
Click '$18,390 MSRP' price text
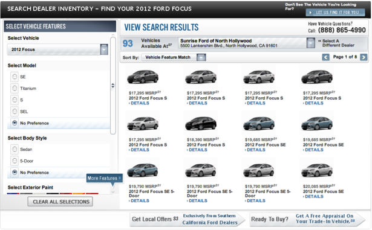203,140
